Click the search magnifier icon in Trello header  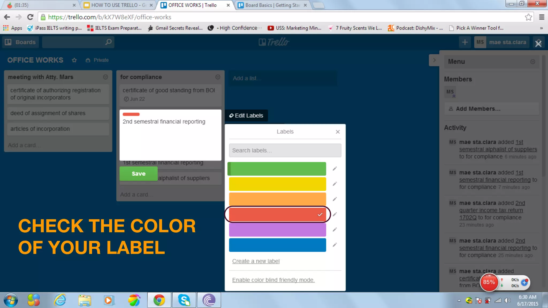[x=108, y=42]
